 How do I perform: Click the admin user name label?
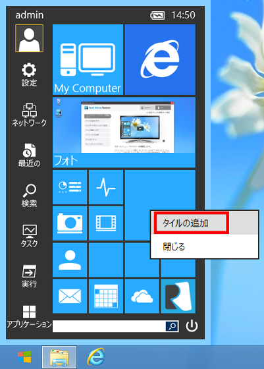(30, 15)
